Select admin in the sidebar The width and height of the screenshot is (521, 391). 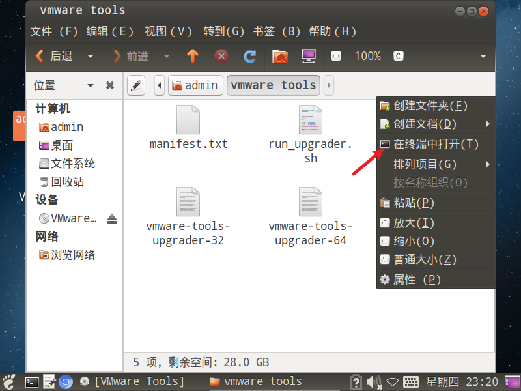click(61, 127)
